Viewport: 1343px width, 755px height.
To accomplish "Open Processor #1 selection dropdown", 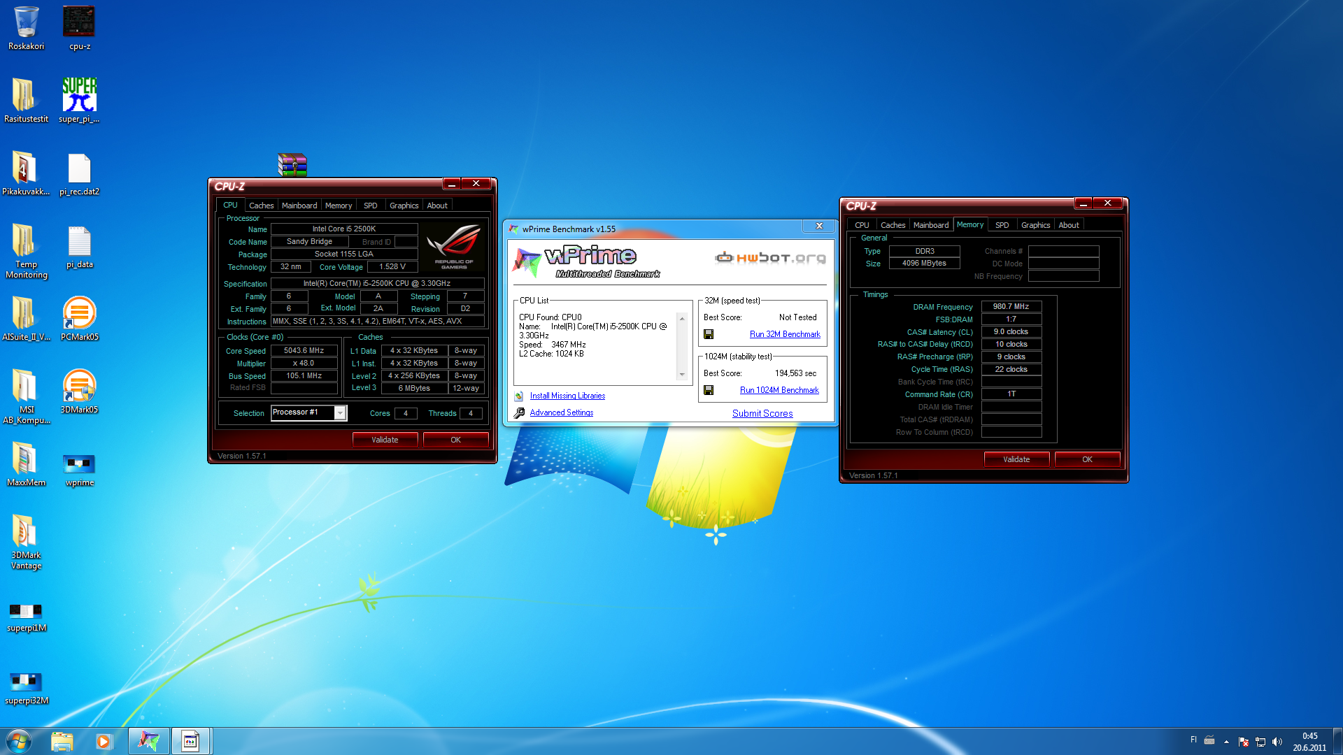I will [x=308, y=412].
